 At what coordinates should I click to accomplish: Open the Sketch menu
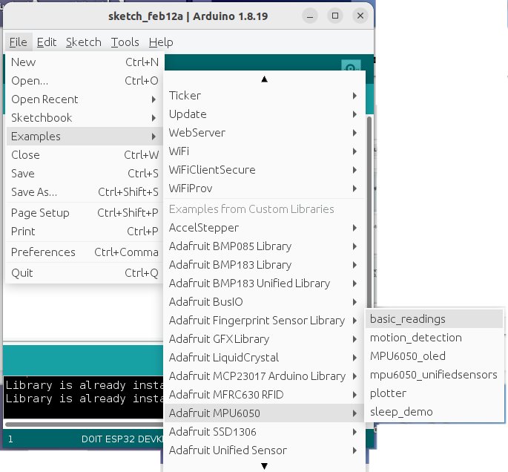84,42
